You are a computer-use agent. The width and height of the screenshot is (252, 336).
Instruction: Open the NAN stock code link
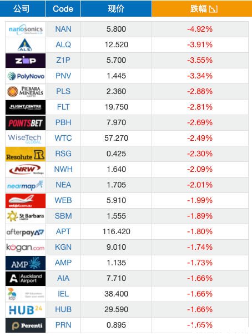point(63,29)
